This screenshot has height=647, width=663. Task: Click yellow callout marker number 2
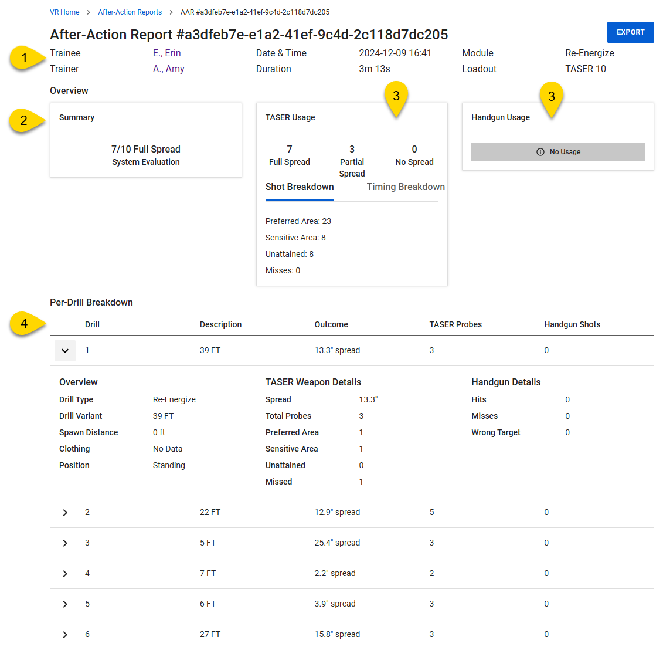coord(25,120)
